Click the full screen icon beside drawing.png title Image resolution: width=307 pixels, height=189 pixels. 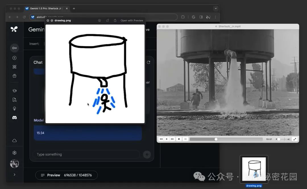(x=52, y=20)
